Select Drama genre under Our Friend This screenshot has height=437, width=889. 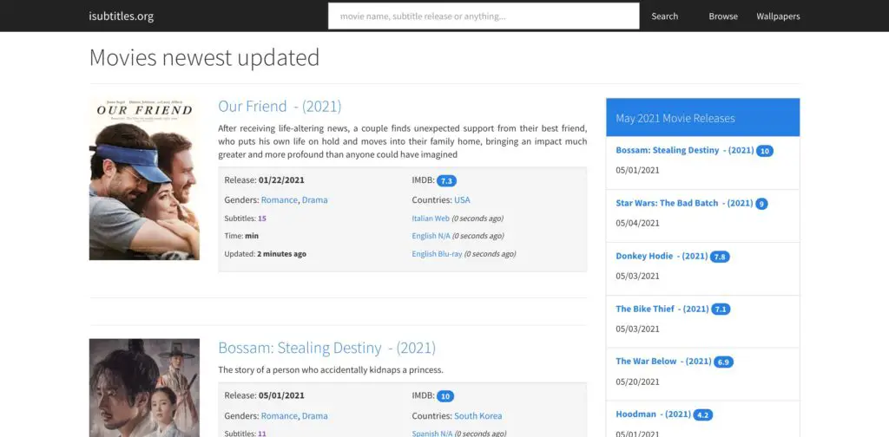click(314, 199)
